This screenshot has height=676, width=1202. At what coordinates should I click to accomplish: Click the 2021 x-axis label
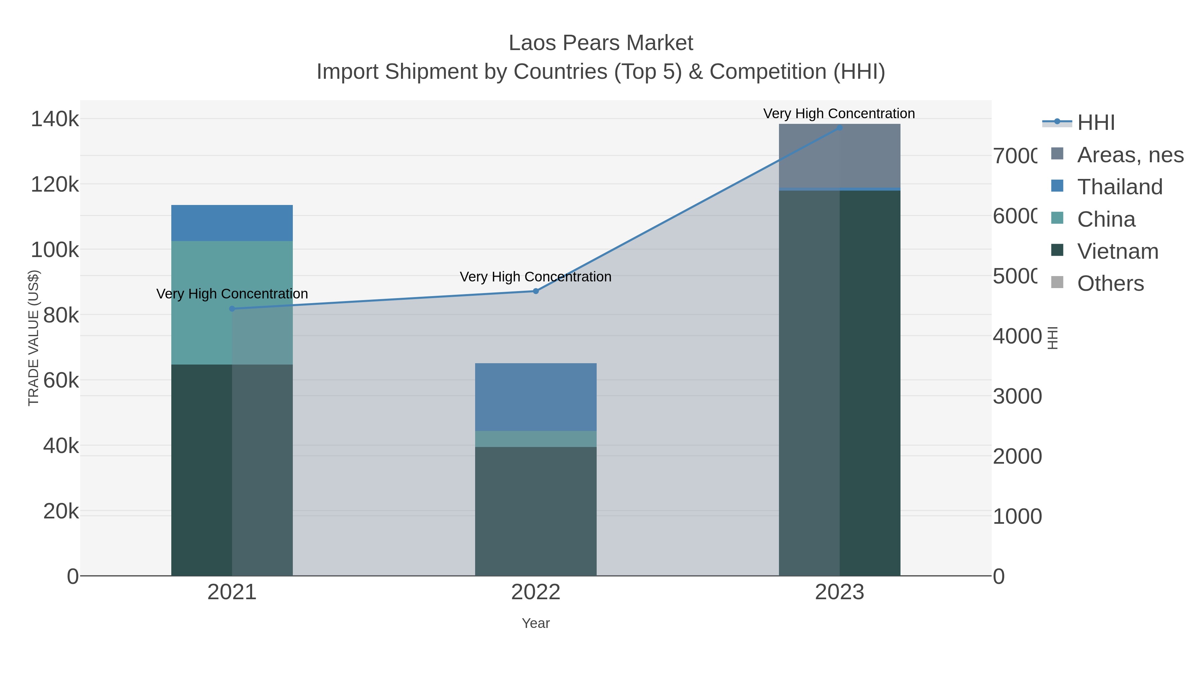pyautogui.click(x=232, y=592)
